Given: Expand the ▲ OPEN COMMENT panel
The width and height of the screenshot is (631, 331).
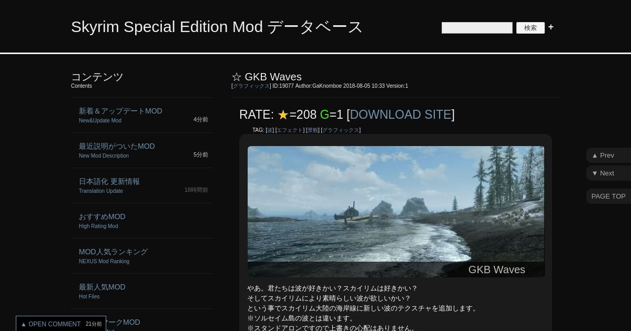Looking at the screenshot, I should [x=61, y=324].
